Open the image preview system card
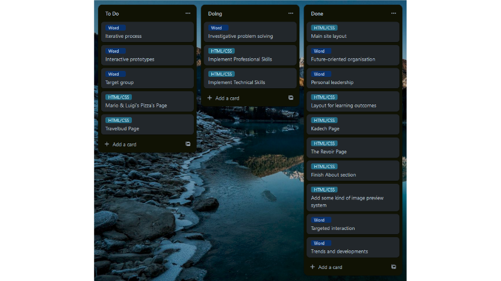Image resolution: width=501 pixels, height=281 pixels. tap(353, 198)
